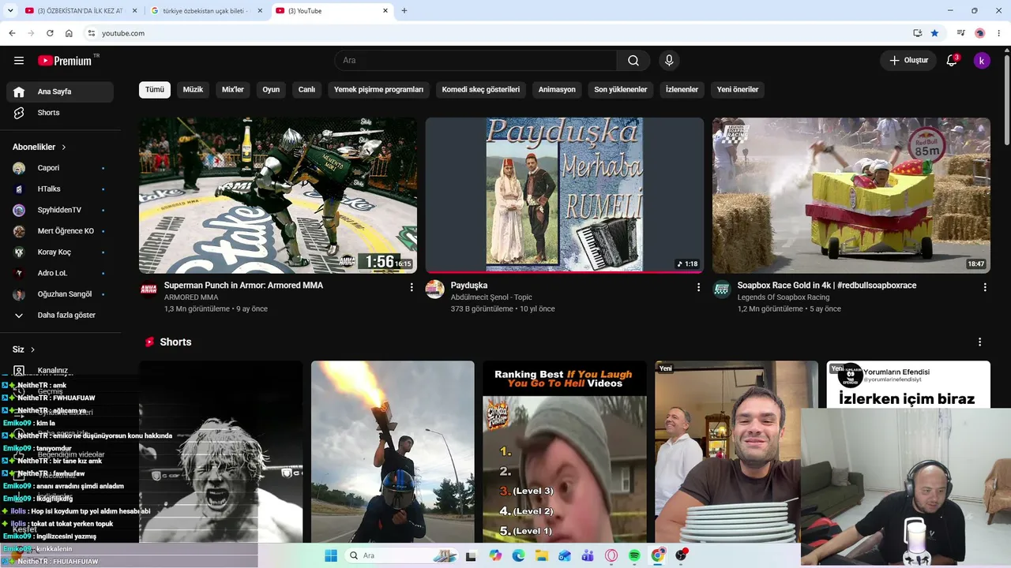
Task: Open the Chrome profile picture
Action: (980, 33)
